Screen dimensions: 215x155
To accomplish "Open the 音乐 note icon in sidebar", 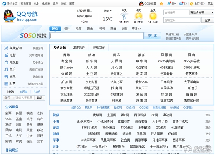I will pyautogui.click(x=6, y=69).
